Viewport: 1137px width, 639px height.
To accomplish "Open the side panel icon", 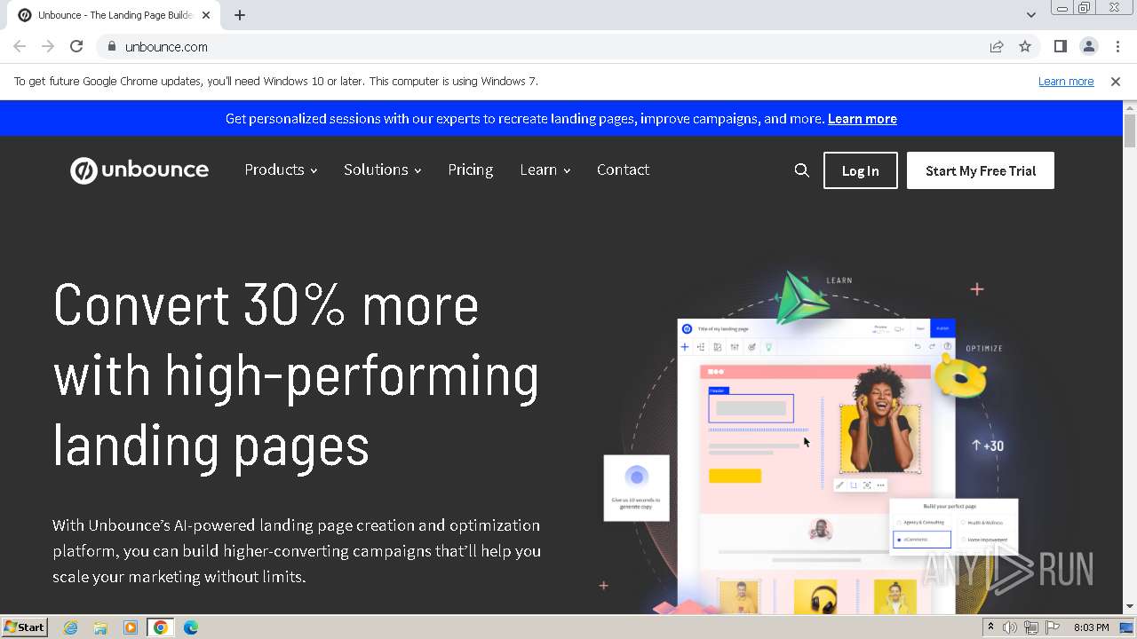I will click(x=1060, y=46).
